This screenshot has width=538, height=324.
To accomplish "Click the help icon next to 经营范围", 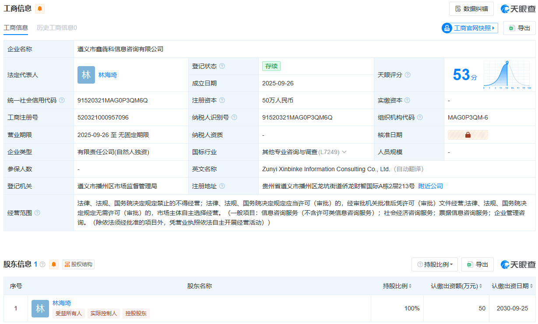I will coord(37,213).
